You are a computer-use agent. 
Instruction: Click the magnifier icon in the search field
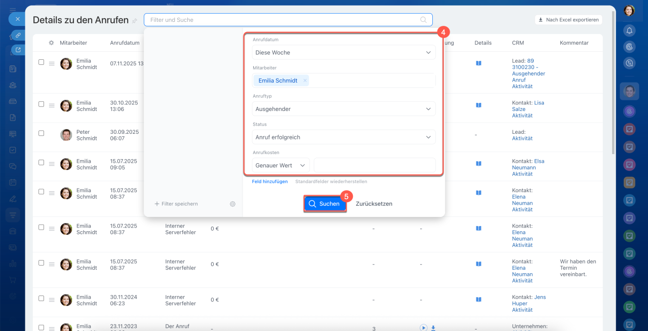pos(423,20)
